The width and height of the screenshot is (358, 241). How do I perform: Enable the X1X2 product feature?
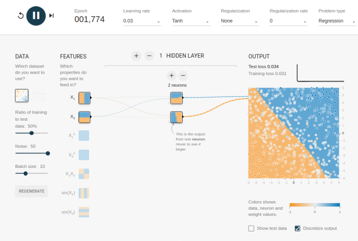tap(84, 174)
